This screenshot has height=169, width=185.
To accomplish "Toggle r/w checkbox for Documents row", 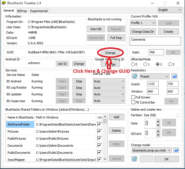I will (99, 145).
